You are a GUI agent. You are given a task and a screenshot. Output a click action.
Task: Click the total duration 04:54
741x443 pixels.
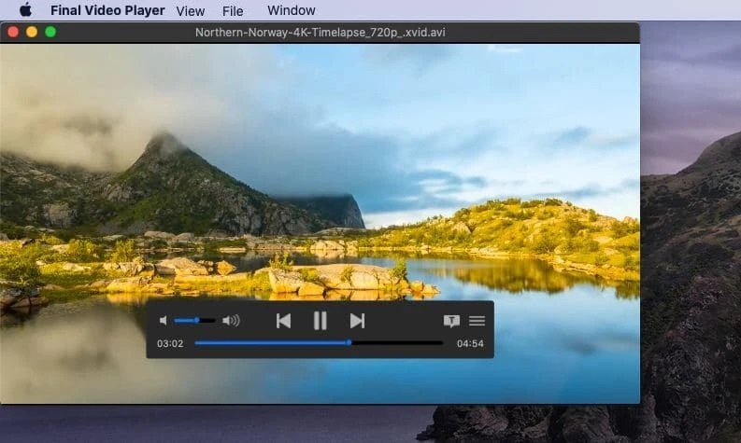pos(470,343)
